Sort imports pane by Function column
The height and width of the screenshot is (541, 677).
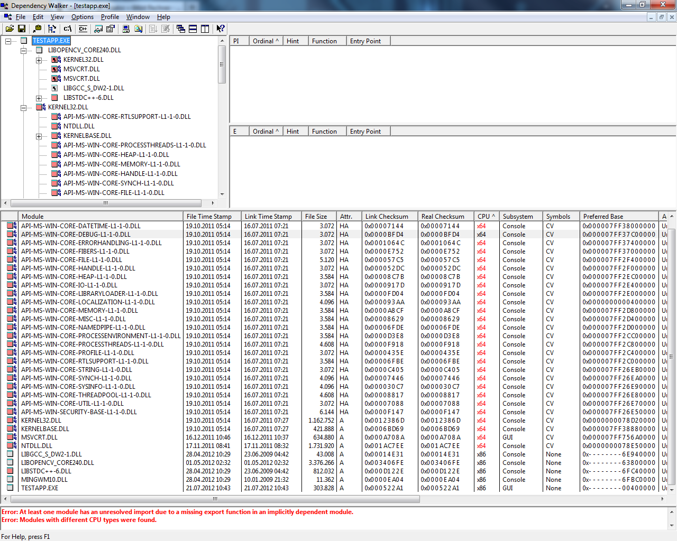coord(327,41)
